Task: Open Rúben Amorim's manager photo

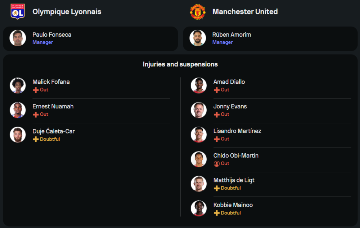Action: 198,38
